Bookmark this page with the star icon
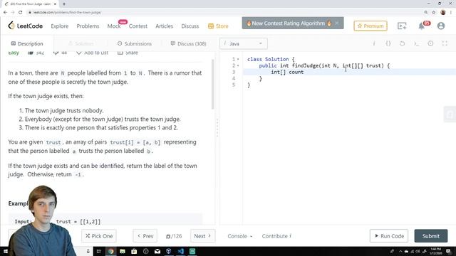Viewport: 456px width, 256px height. (434, 13)
